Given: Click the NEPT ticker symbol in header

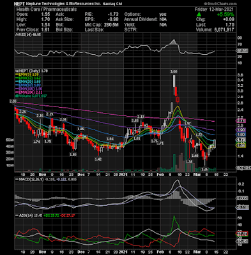Looking at the screenshot, I should pos(19,4).
